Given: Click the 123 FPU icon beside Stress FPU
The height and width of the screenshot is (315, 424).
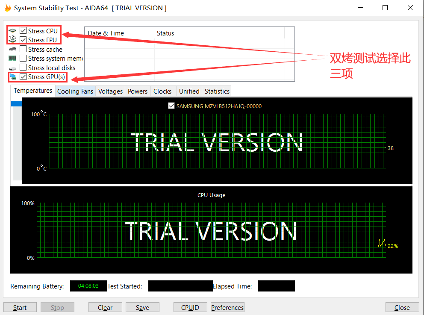Looking at the screenshot, I should [12, 39].
